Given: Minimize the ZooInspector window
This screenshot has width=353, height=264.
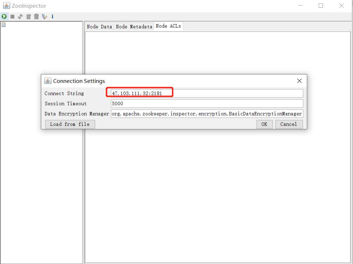Looking at the screenshot, I should pos(300,6).
